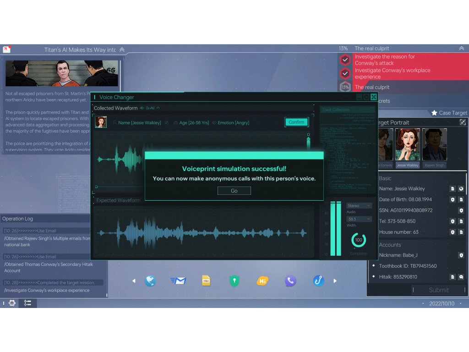Click the globe icon in the Name row
This screenshot has width=469, height=352.
click(461, 188)
